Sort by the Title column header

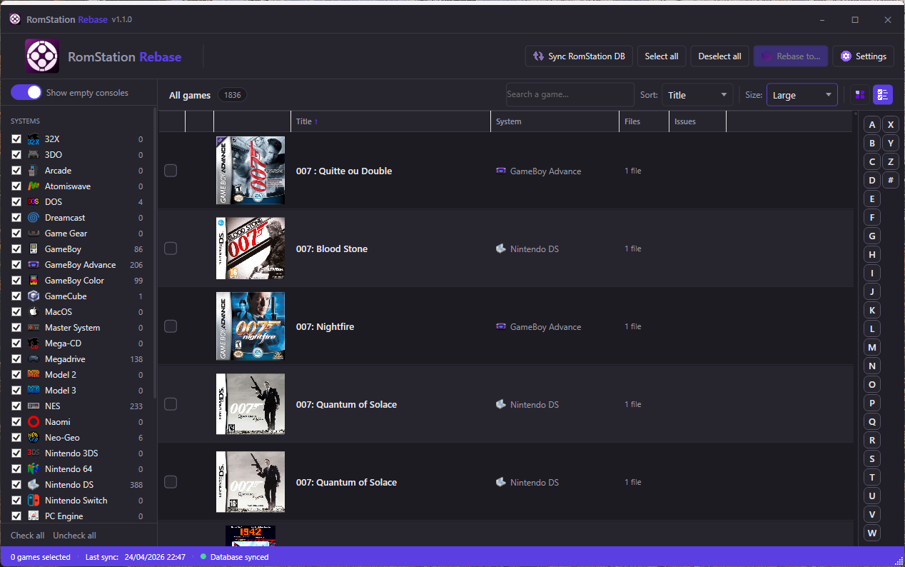pos(307,121)
